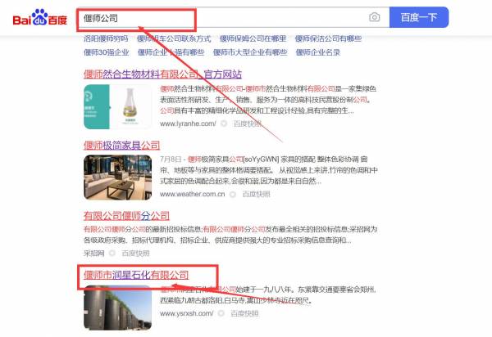Open 百度快照 for lyranhe.com result

pos(246,124)
